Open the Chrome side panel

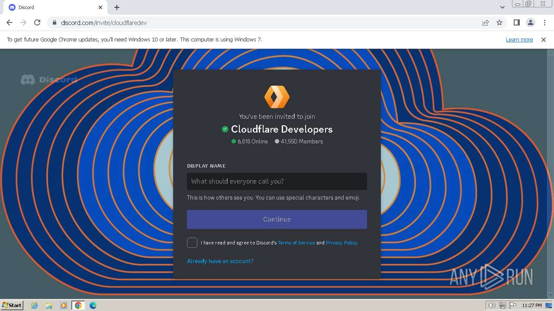(516, 22)
